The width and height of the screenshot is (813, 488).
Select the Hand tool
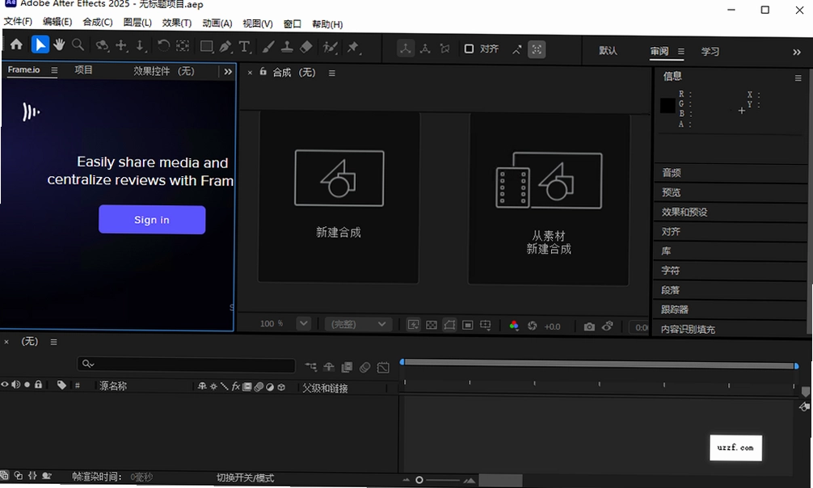[58, 45]
